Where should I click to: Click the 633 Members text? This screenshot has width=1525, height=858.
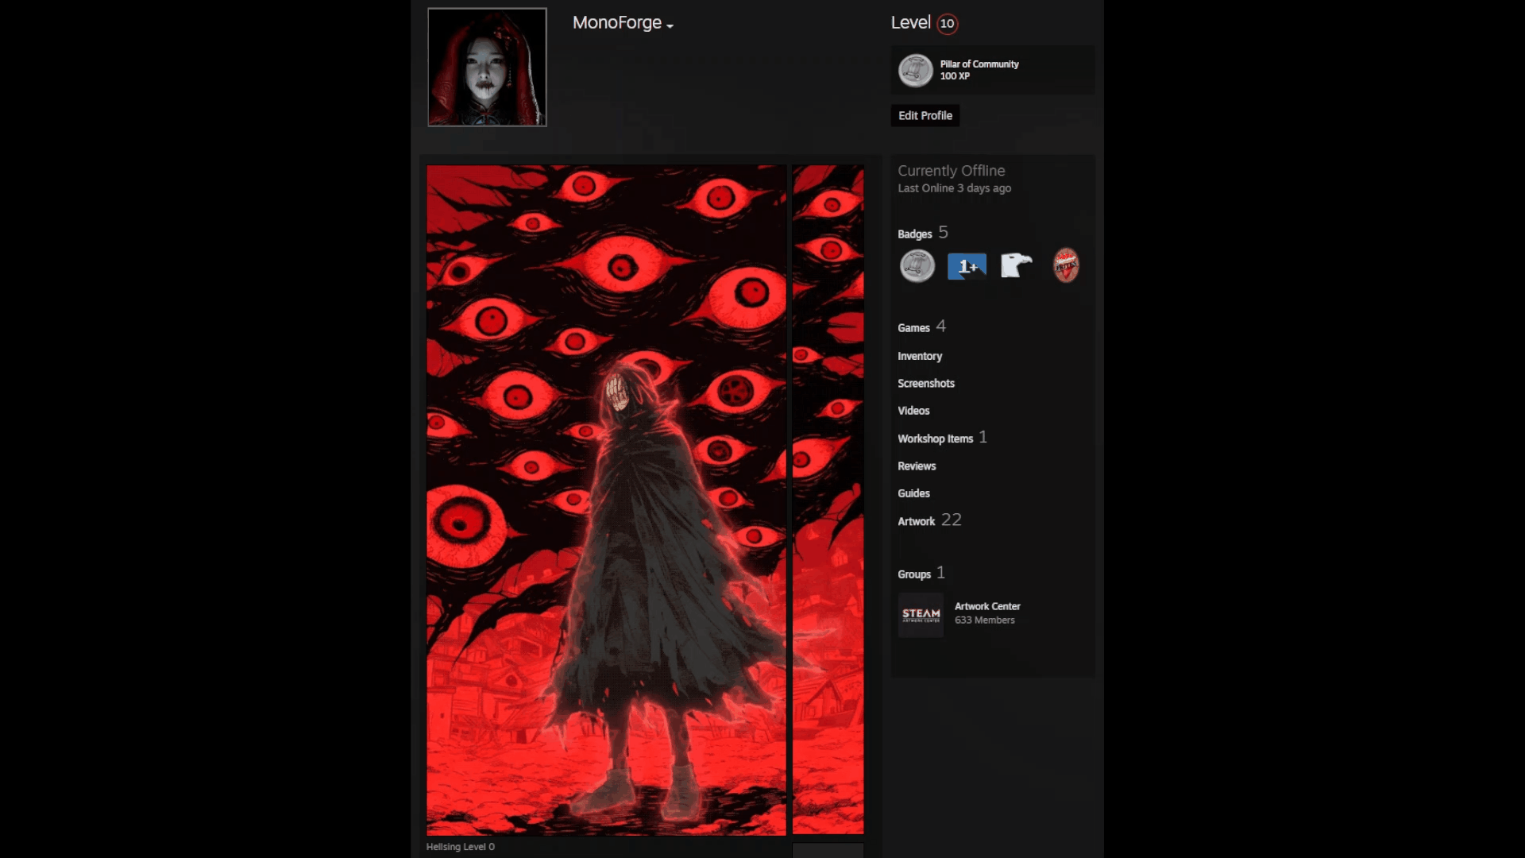(985, 620)
